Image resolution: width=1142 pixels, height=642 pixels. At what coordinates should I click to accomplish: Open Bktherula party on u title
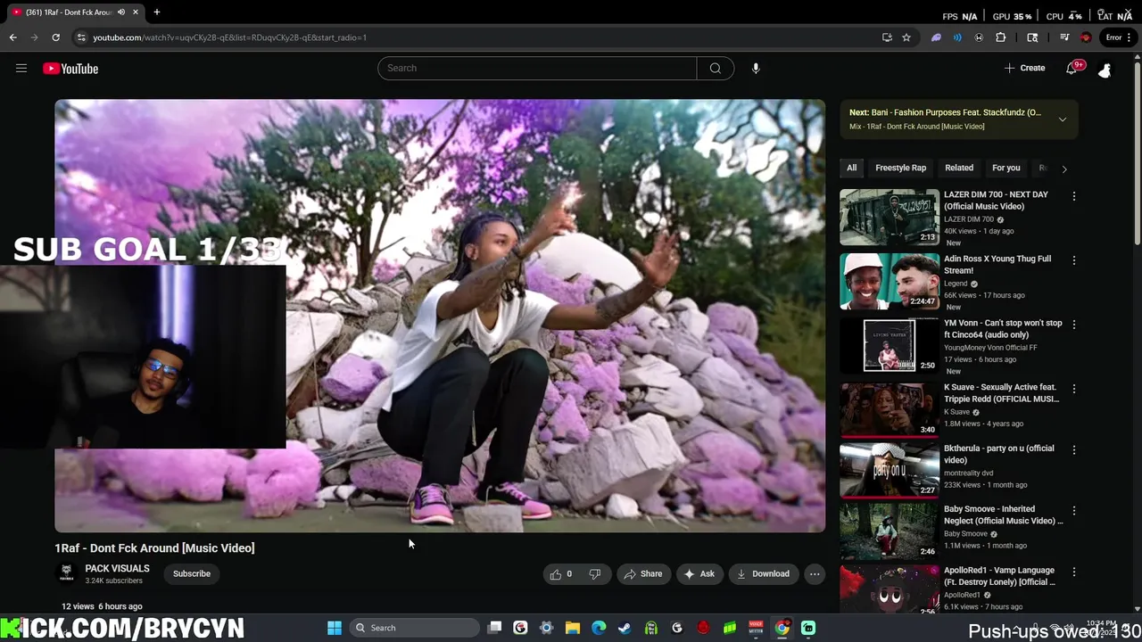tap(999, 454)
